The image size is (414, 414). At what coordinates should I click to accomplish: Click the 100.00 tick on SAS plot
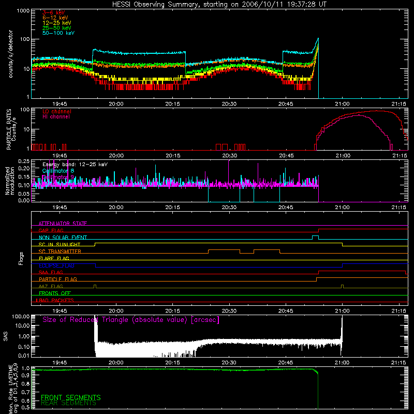coord(21,317)
